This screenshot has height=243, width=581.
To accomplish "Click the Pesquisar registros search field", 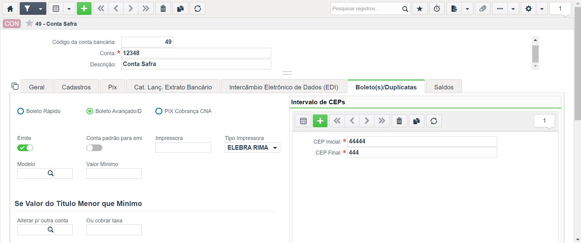I will pyautogui.click(x=366, y=8).
